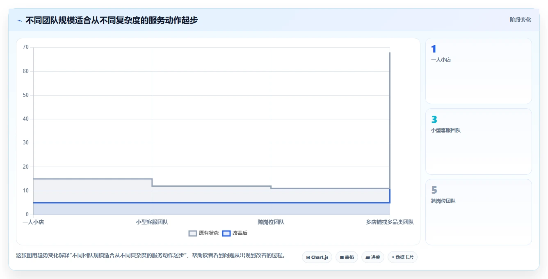
Task: Click the y-axis value 40
Action: [26, 119]
